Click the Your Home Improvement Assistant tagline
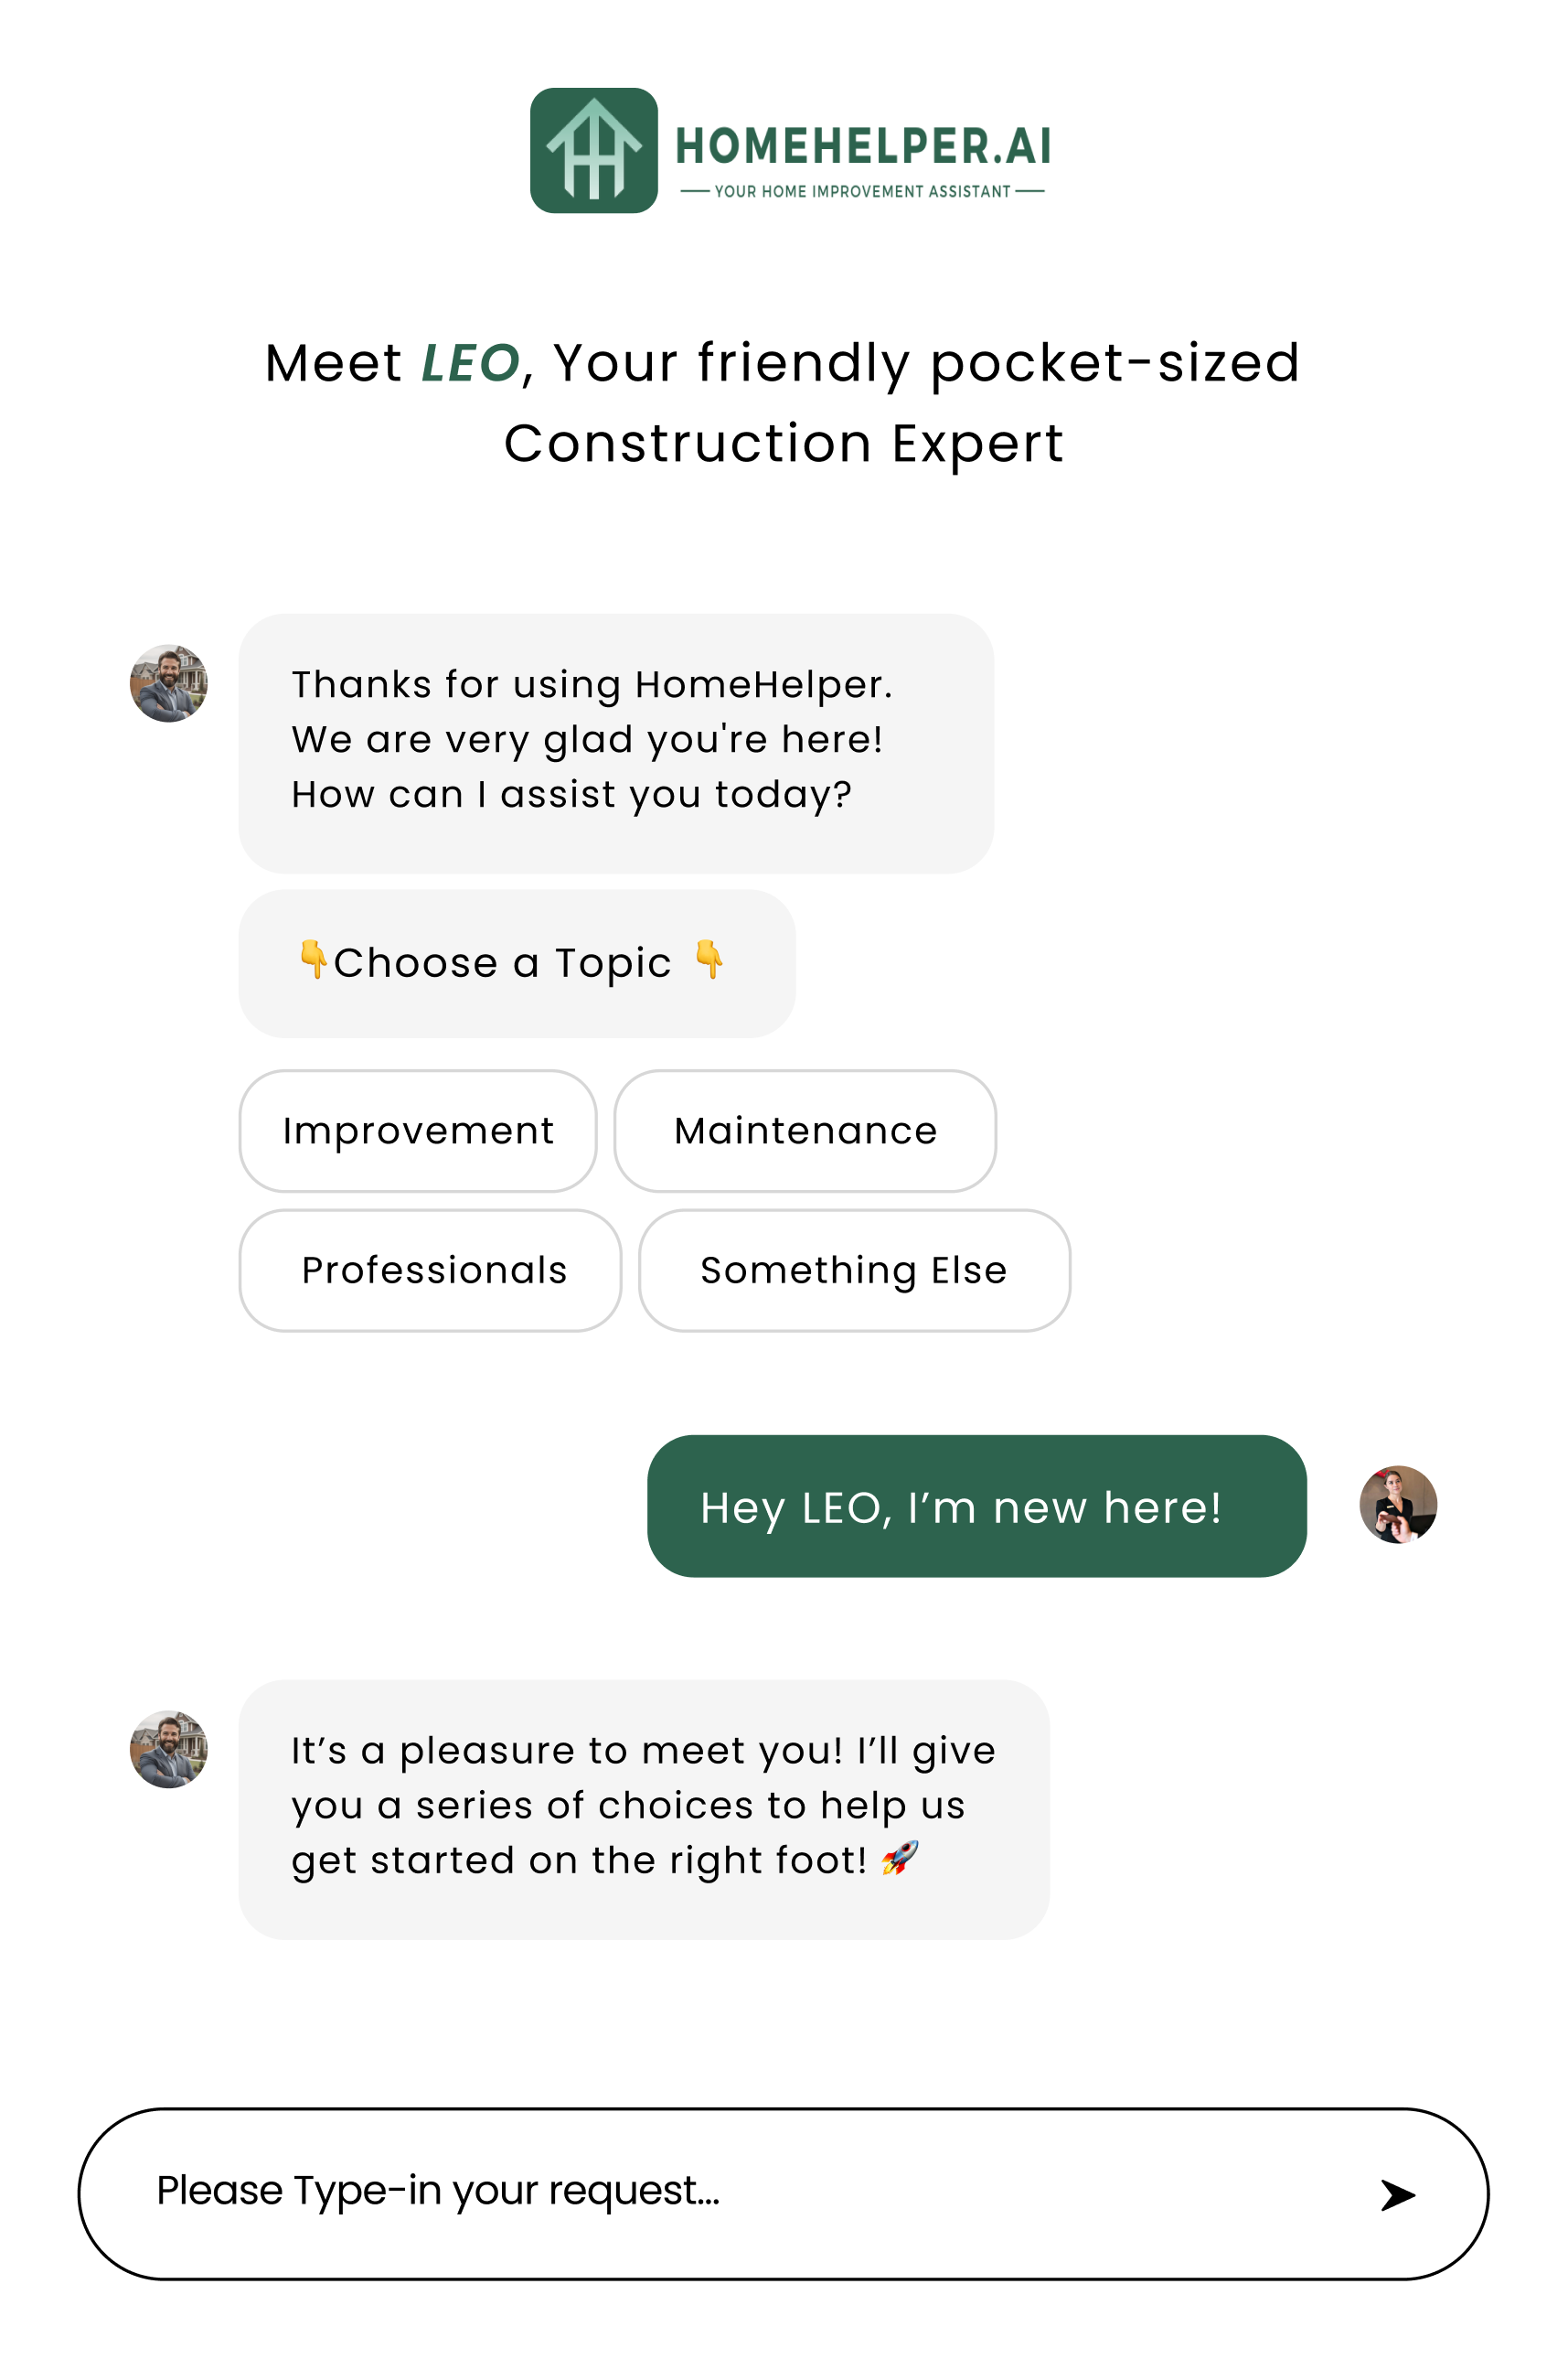 pos(862,191)
